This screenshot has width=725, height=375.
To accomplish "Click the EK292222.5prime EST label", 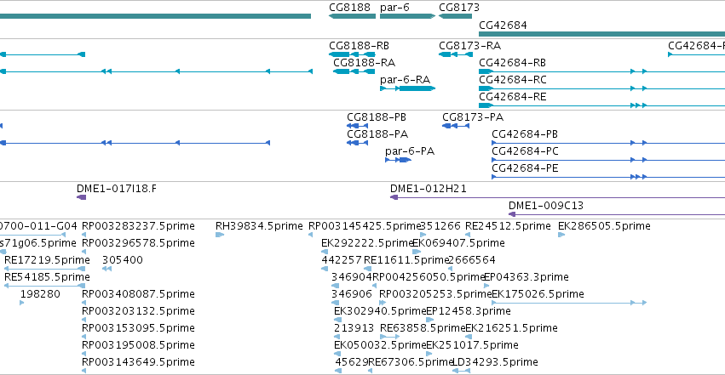I will click(367, 243).
